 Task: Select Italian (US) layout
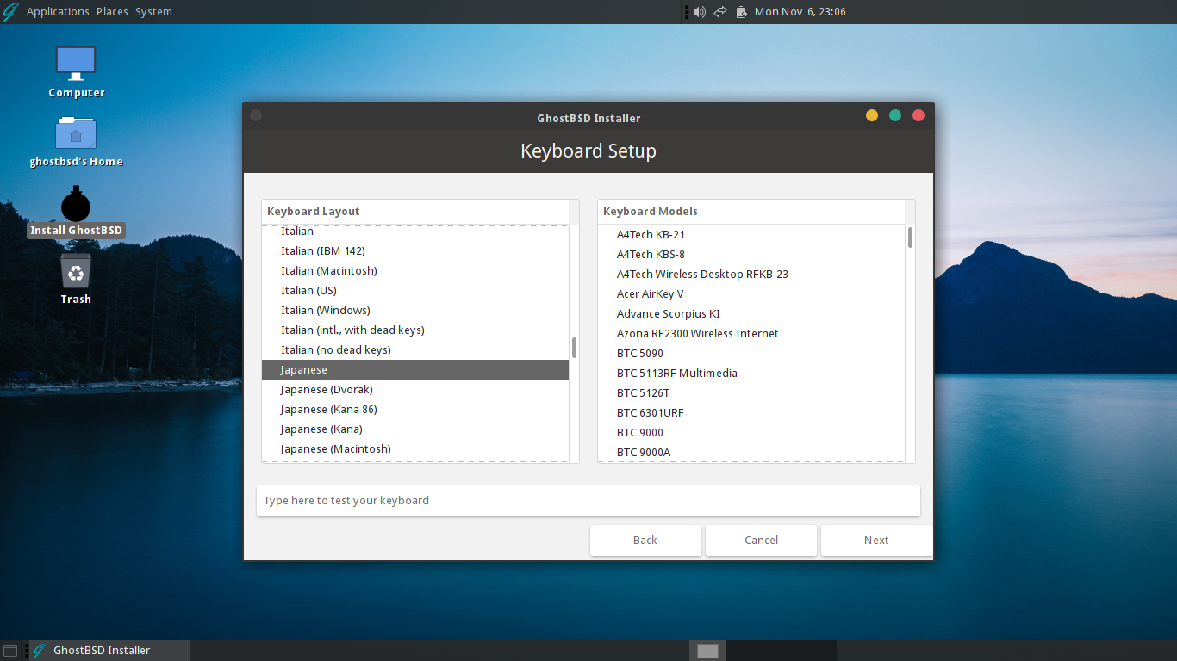(415, 291)
